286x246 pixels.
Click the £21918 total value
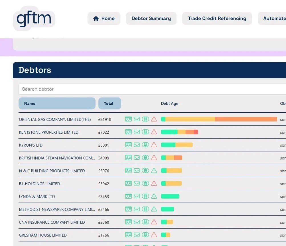click(105, 119)
